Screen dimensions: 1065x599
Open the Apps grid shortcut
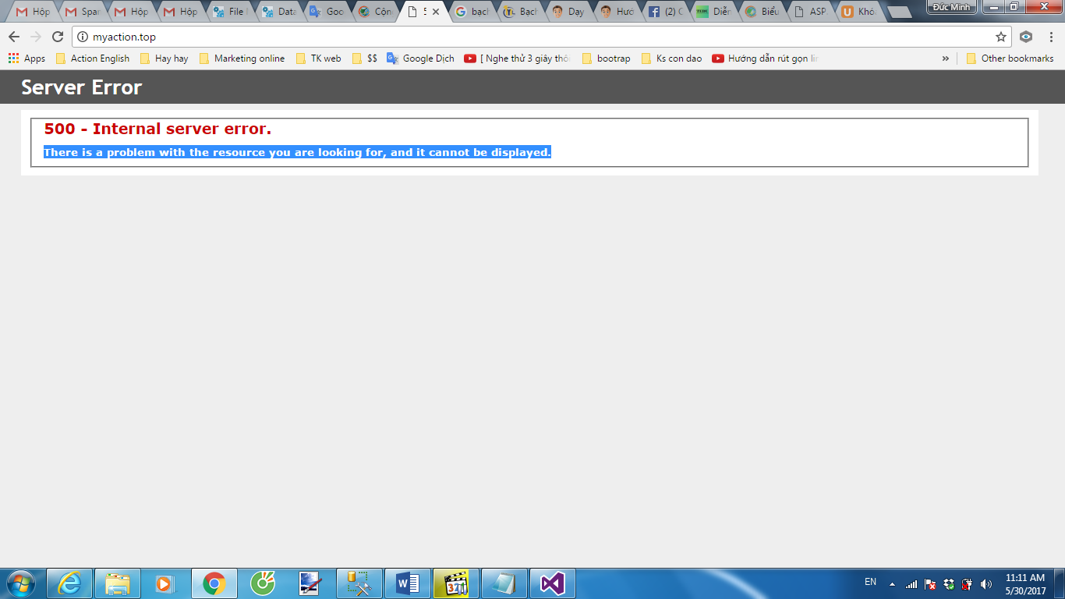(x=27, y=58)
